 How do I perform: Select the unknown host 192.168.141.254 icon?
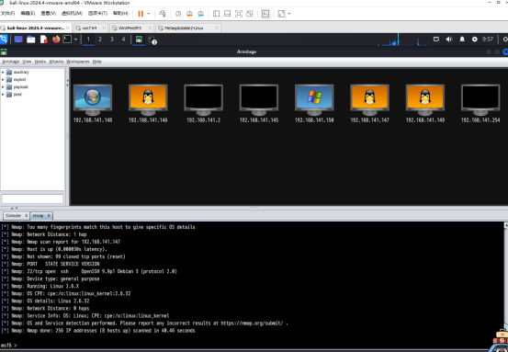coord(480,100)
